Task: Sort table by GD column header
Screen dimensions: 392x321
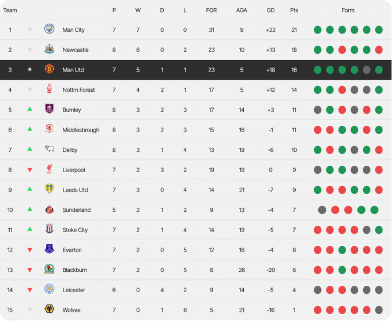Action: point(270,10)
